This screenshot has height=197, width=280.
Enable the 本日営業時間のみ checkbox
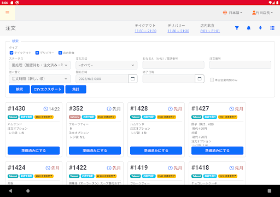point(212,80)
